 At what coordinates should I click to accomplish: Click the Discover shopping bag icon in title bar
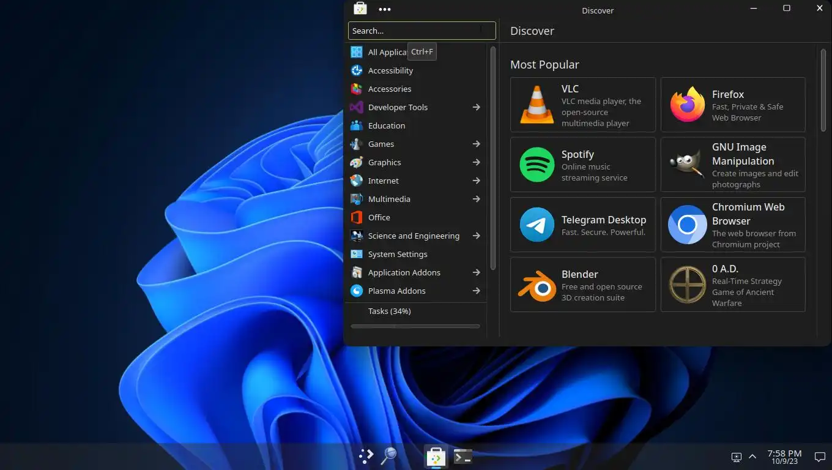pyautogui.click(x=360, y=9)
